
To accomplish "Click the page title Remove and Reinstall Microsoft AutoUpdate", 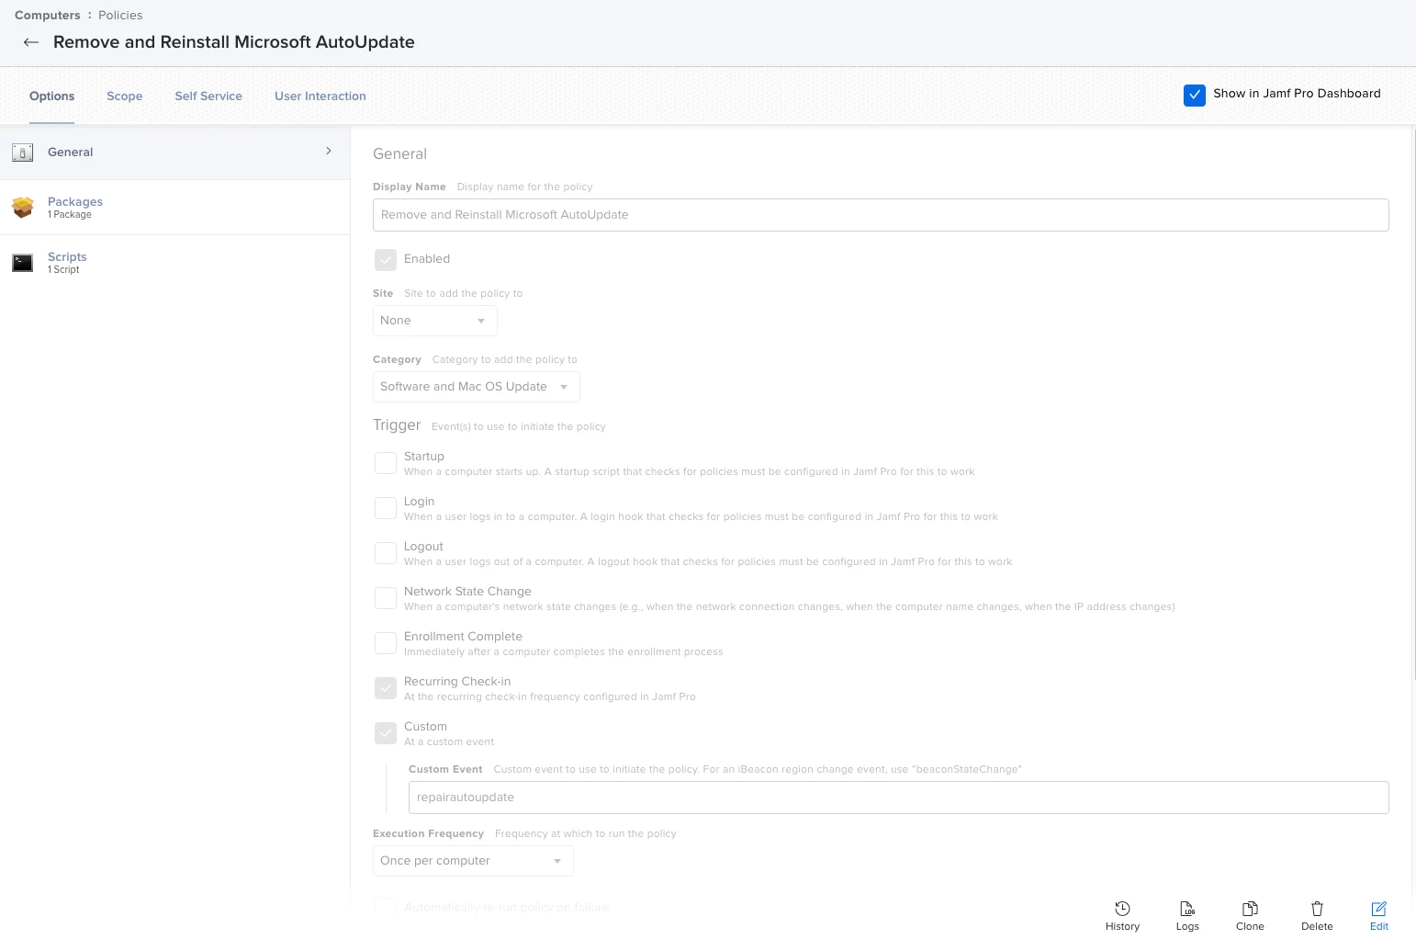I will 234,42.
